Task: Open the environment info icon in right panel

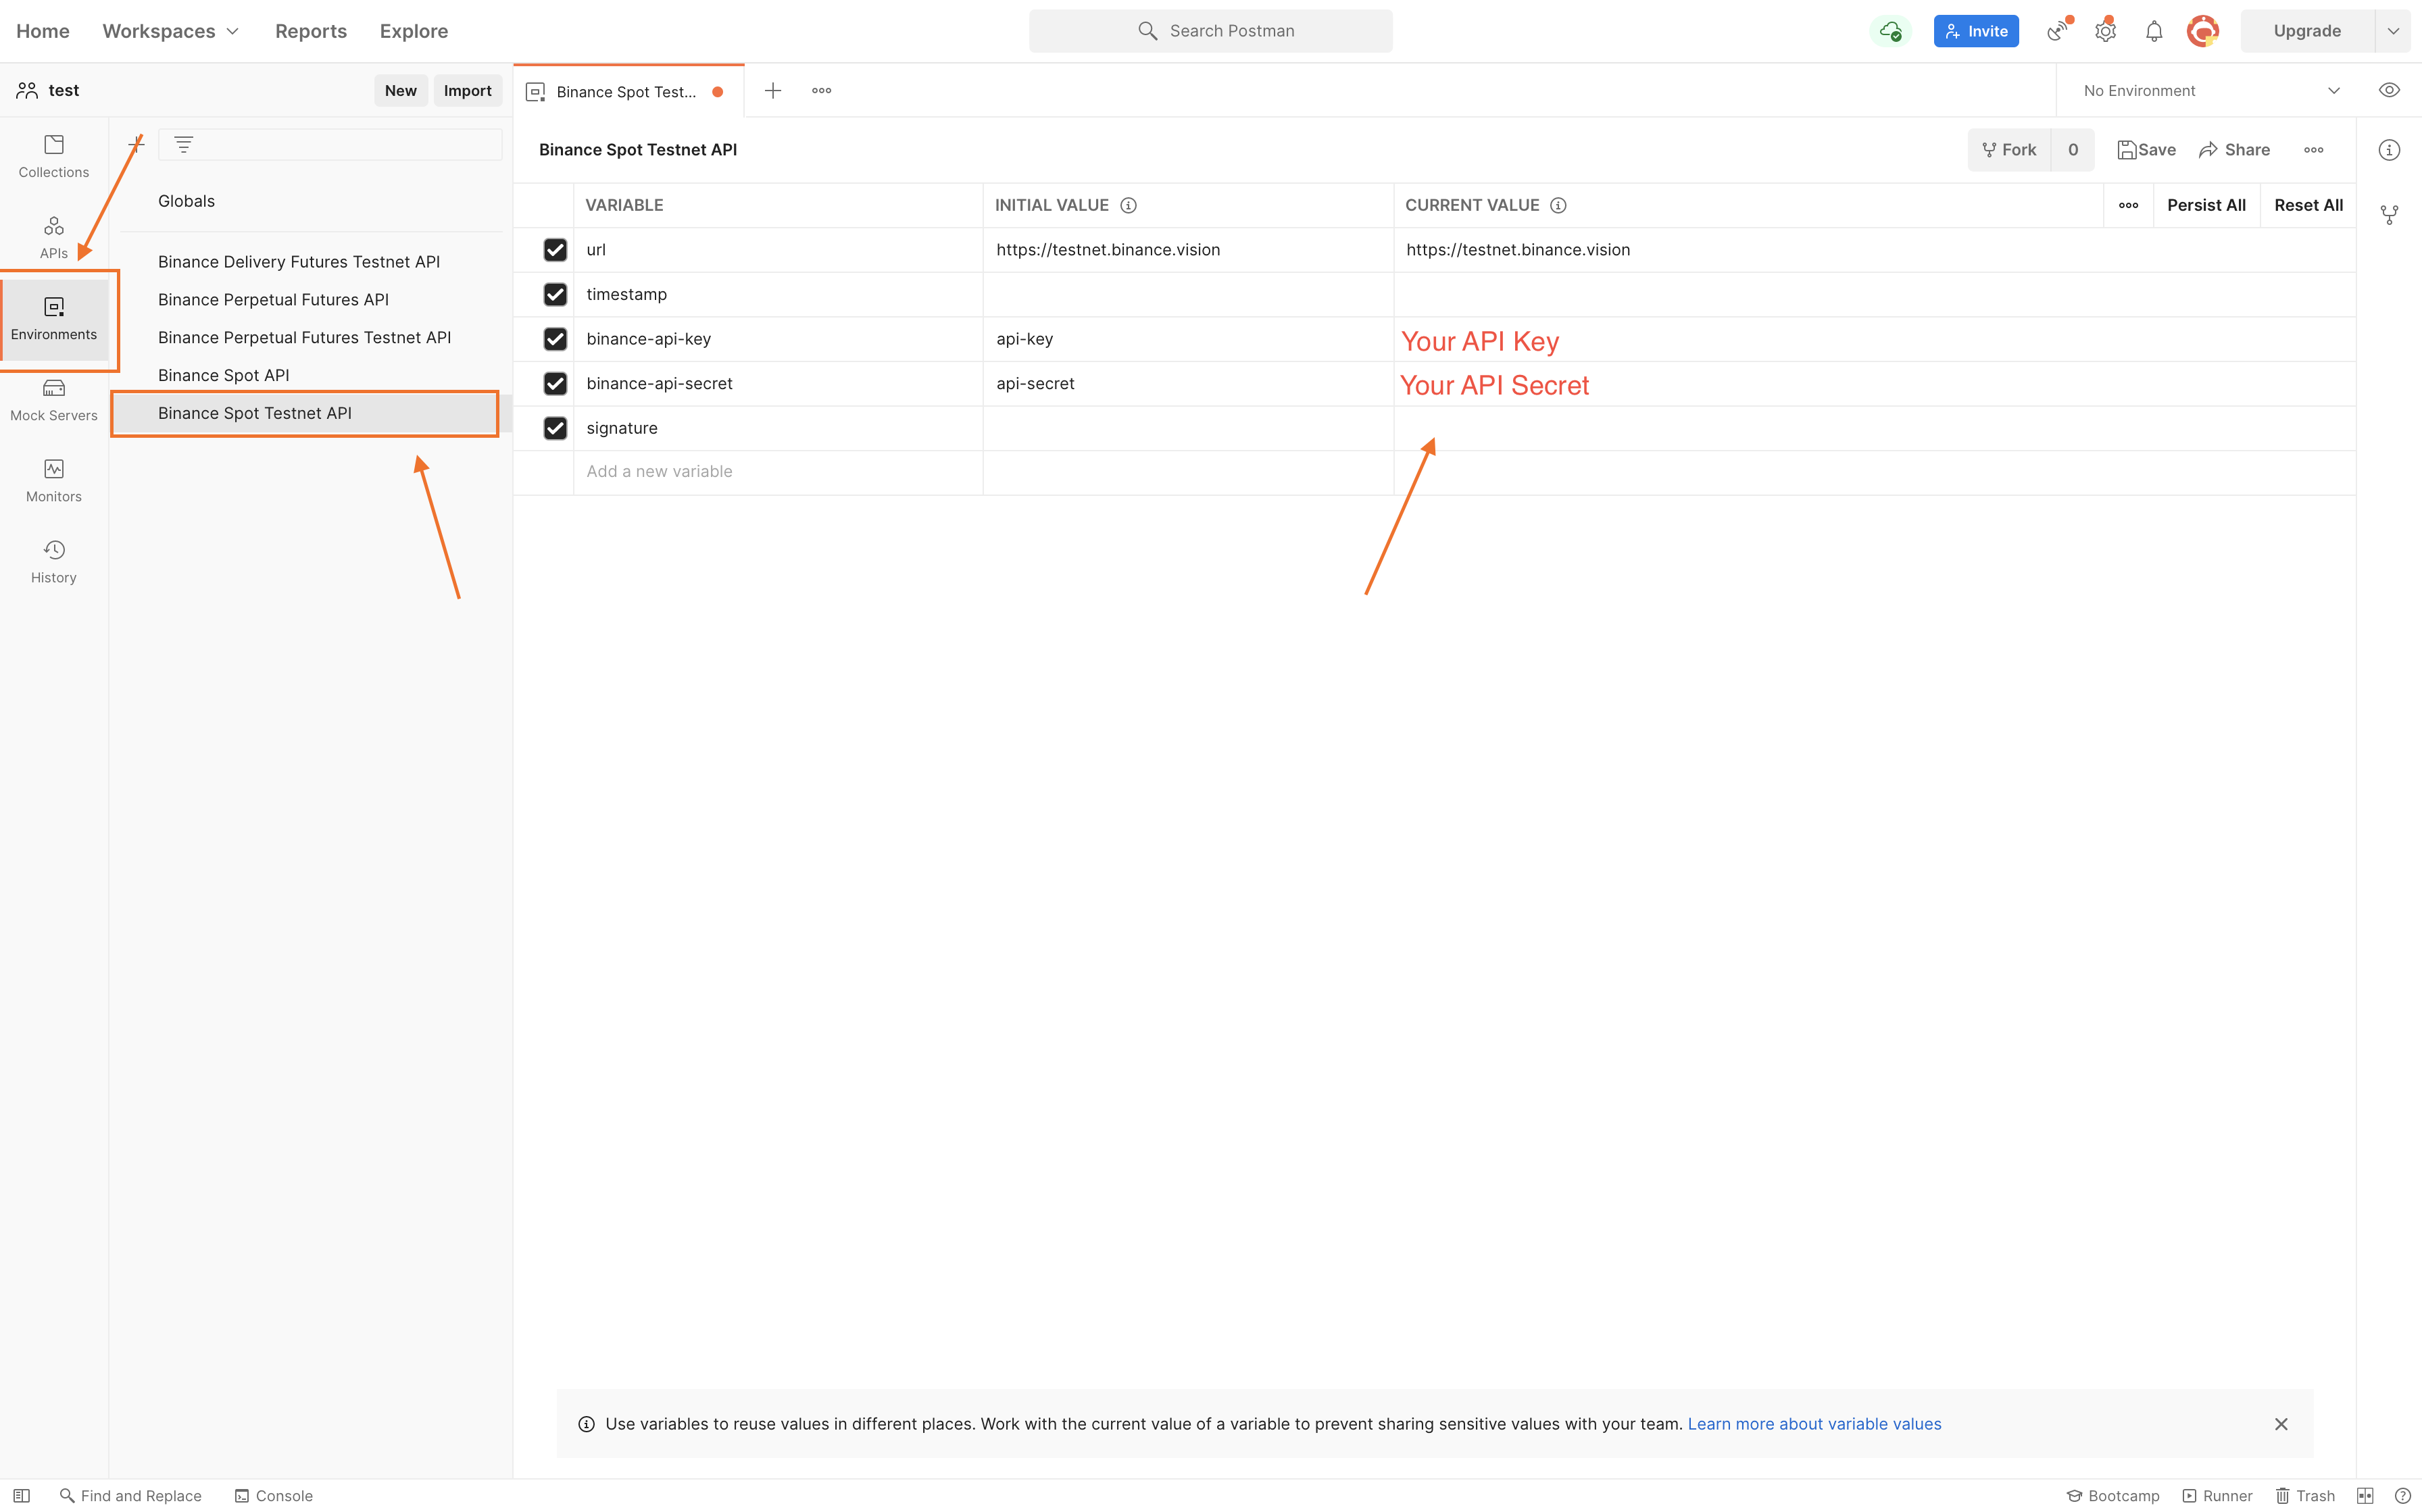Action: point(2389,150)
